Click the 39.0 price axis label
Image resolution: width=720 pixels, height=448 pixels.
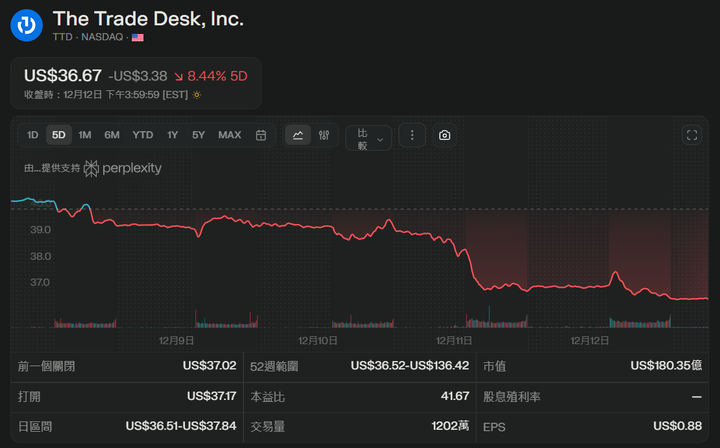click(40, 230)
